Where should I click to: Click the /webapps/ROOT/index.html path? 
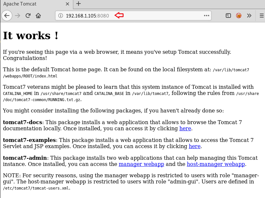coord(30,76)
